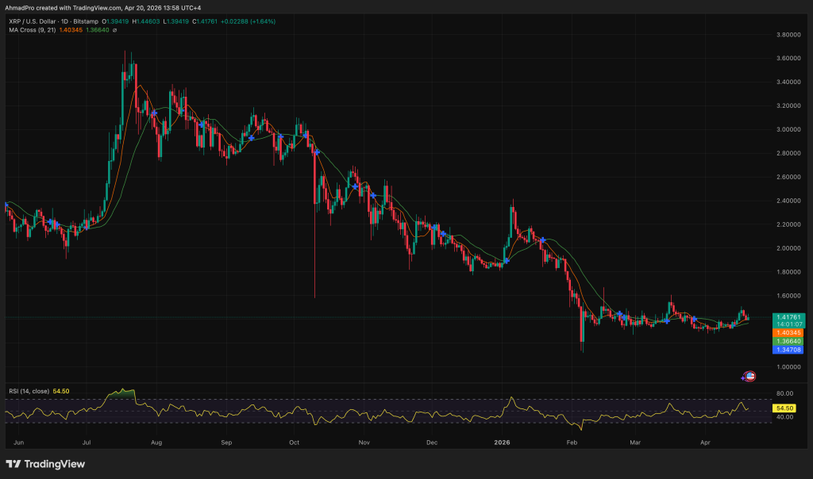
Task: Click the 2026 label on the time axis
Action: point(502,443)
